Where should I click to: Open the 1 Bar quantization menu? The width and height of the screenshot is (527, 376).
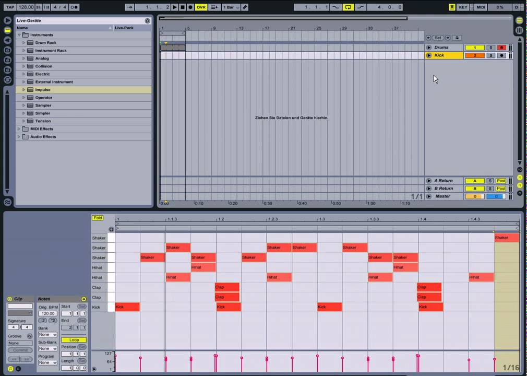(x=231, y=7)
